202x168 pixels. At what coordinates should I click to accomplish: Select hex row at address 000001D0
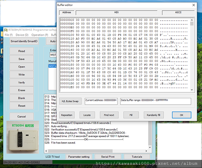(x=124, y=84)
